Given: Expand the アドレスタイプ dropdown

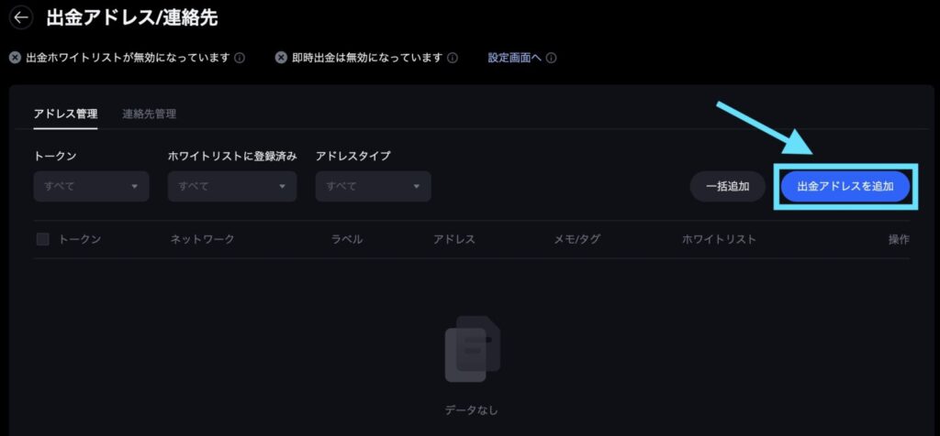Looking at the screenshot, I should click(x=373, y=186).
